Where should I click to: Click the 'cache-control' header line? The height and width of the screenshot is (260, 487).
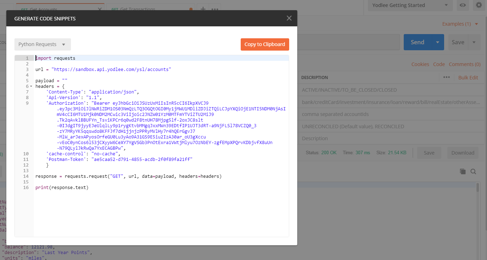(x=83, y=154)
